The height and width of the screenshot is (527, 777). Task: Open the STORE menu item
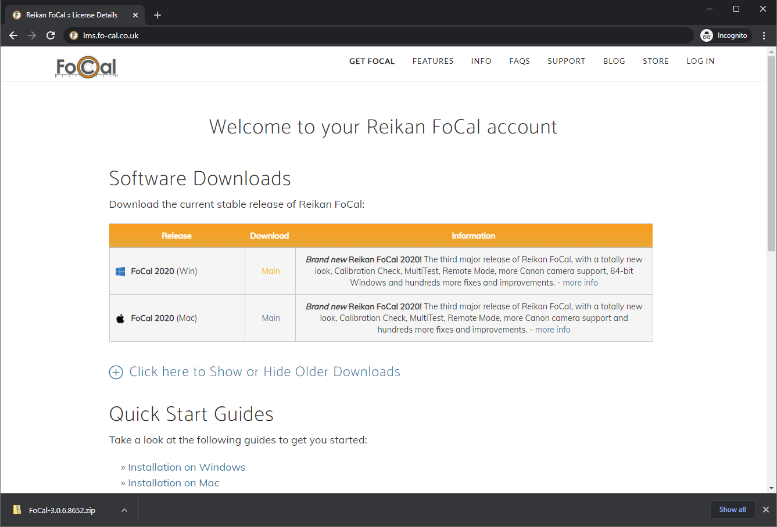[656, 61]
